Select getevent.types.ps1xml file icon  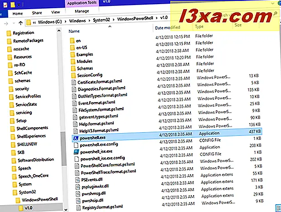[x=75, y=117]
